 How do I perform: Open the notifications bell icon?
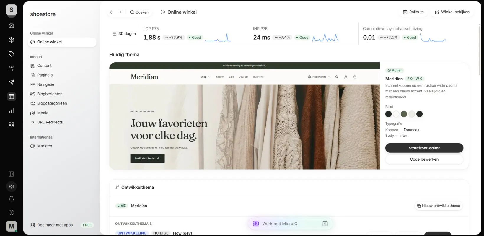12,199
